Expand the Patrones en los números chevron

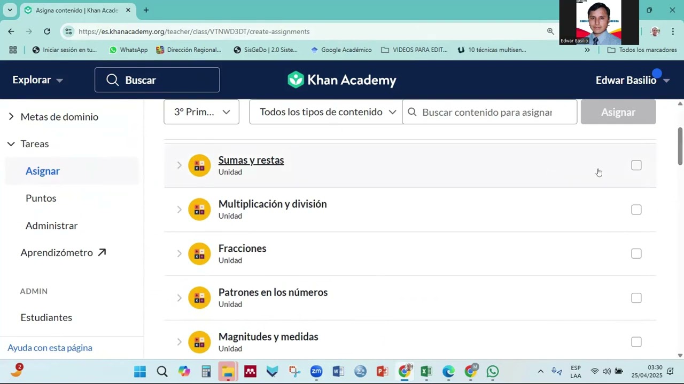[x=180, y=298]
